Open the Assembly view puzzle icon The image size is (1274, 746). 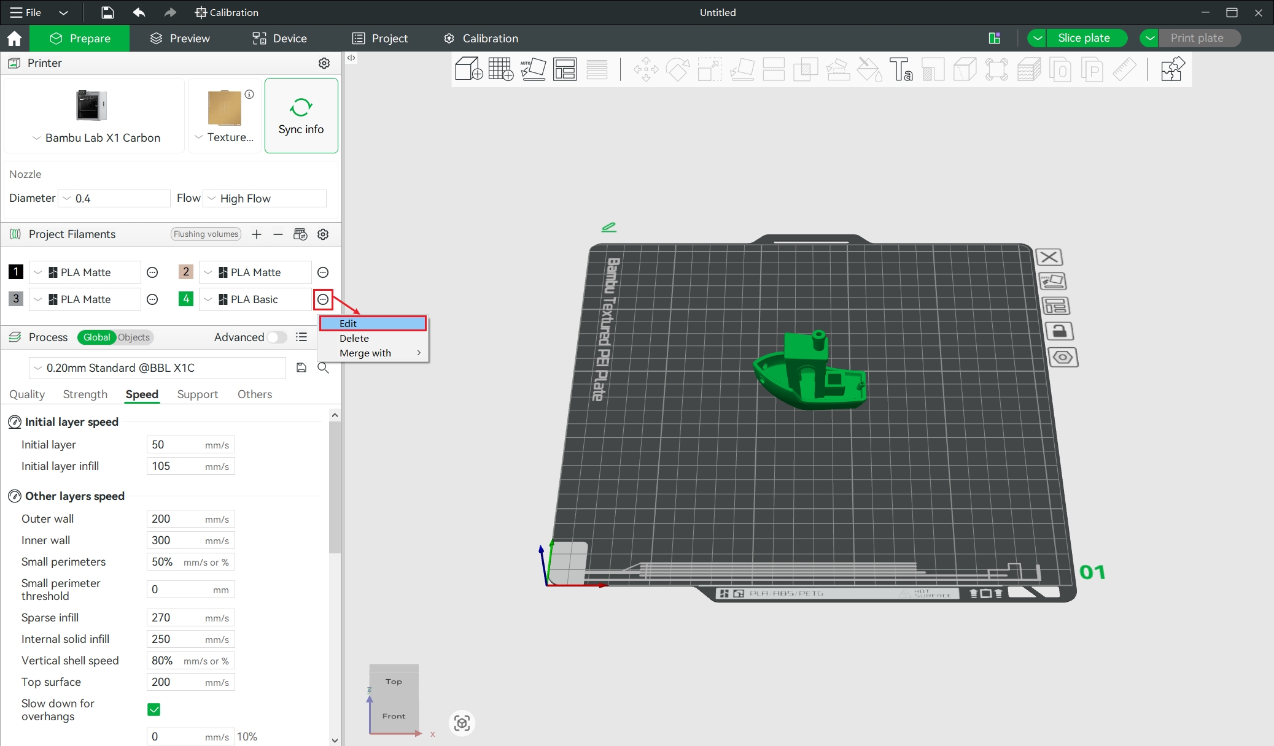[x=1172, y=69]
